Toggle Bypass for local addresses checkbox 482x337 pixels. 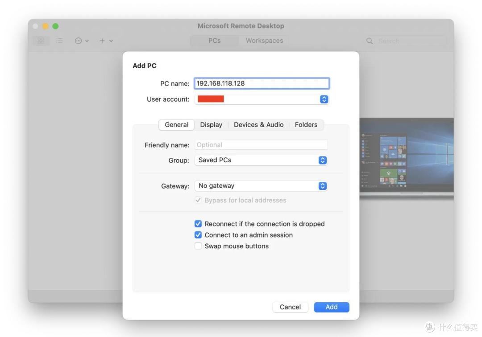[x=198, y=200]
